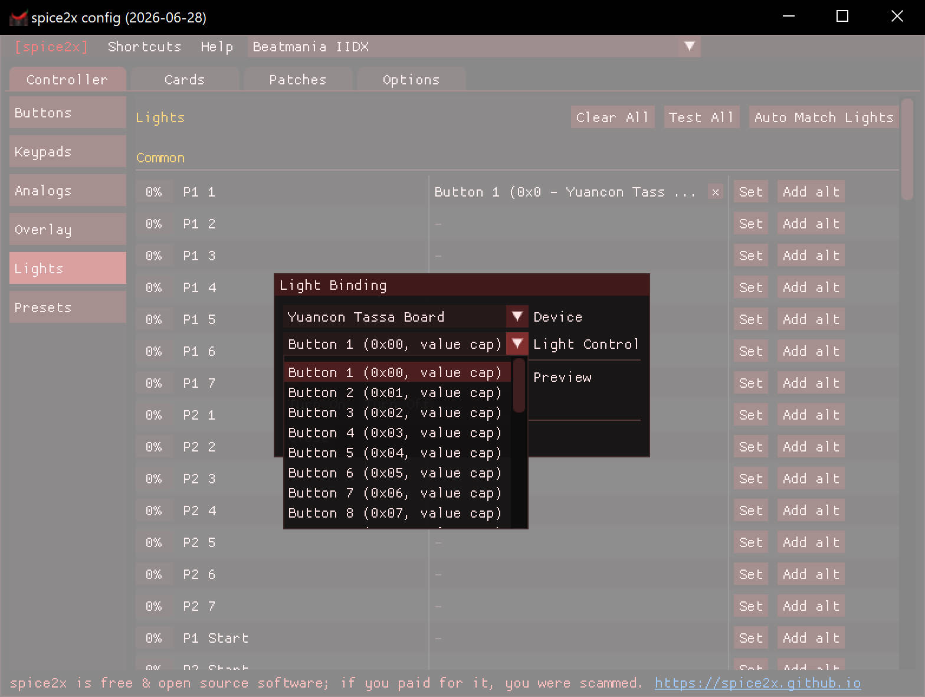This screenshot has width=925, height=697.
Task: Open the spice2x.github.io link
Action: pos(757,683)
